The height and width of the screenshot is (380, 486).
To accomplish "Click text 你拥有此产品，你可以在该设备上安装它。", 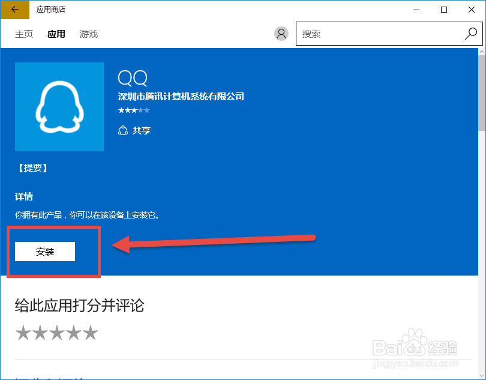I will 87,215.
